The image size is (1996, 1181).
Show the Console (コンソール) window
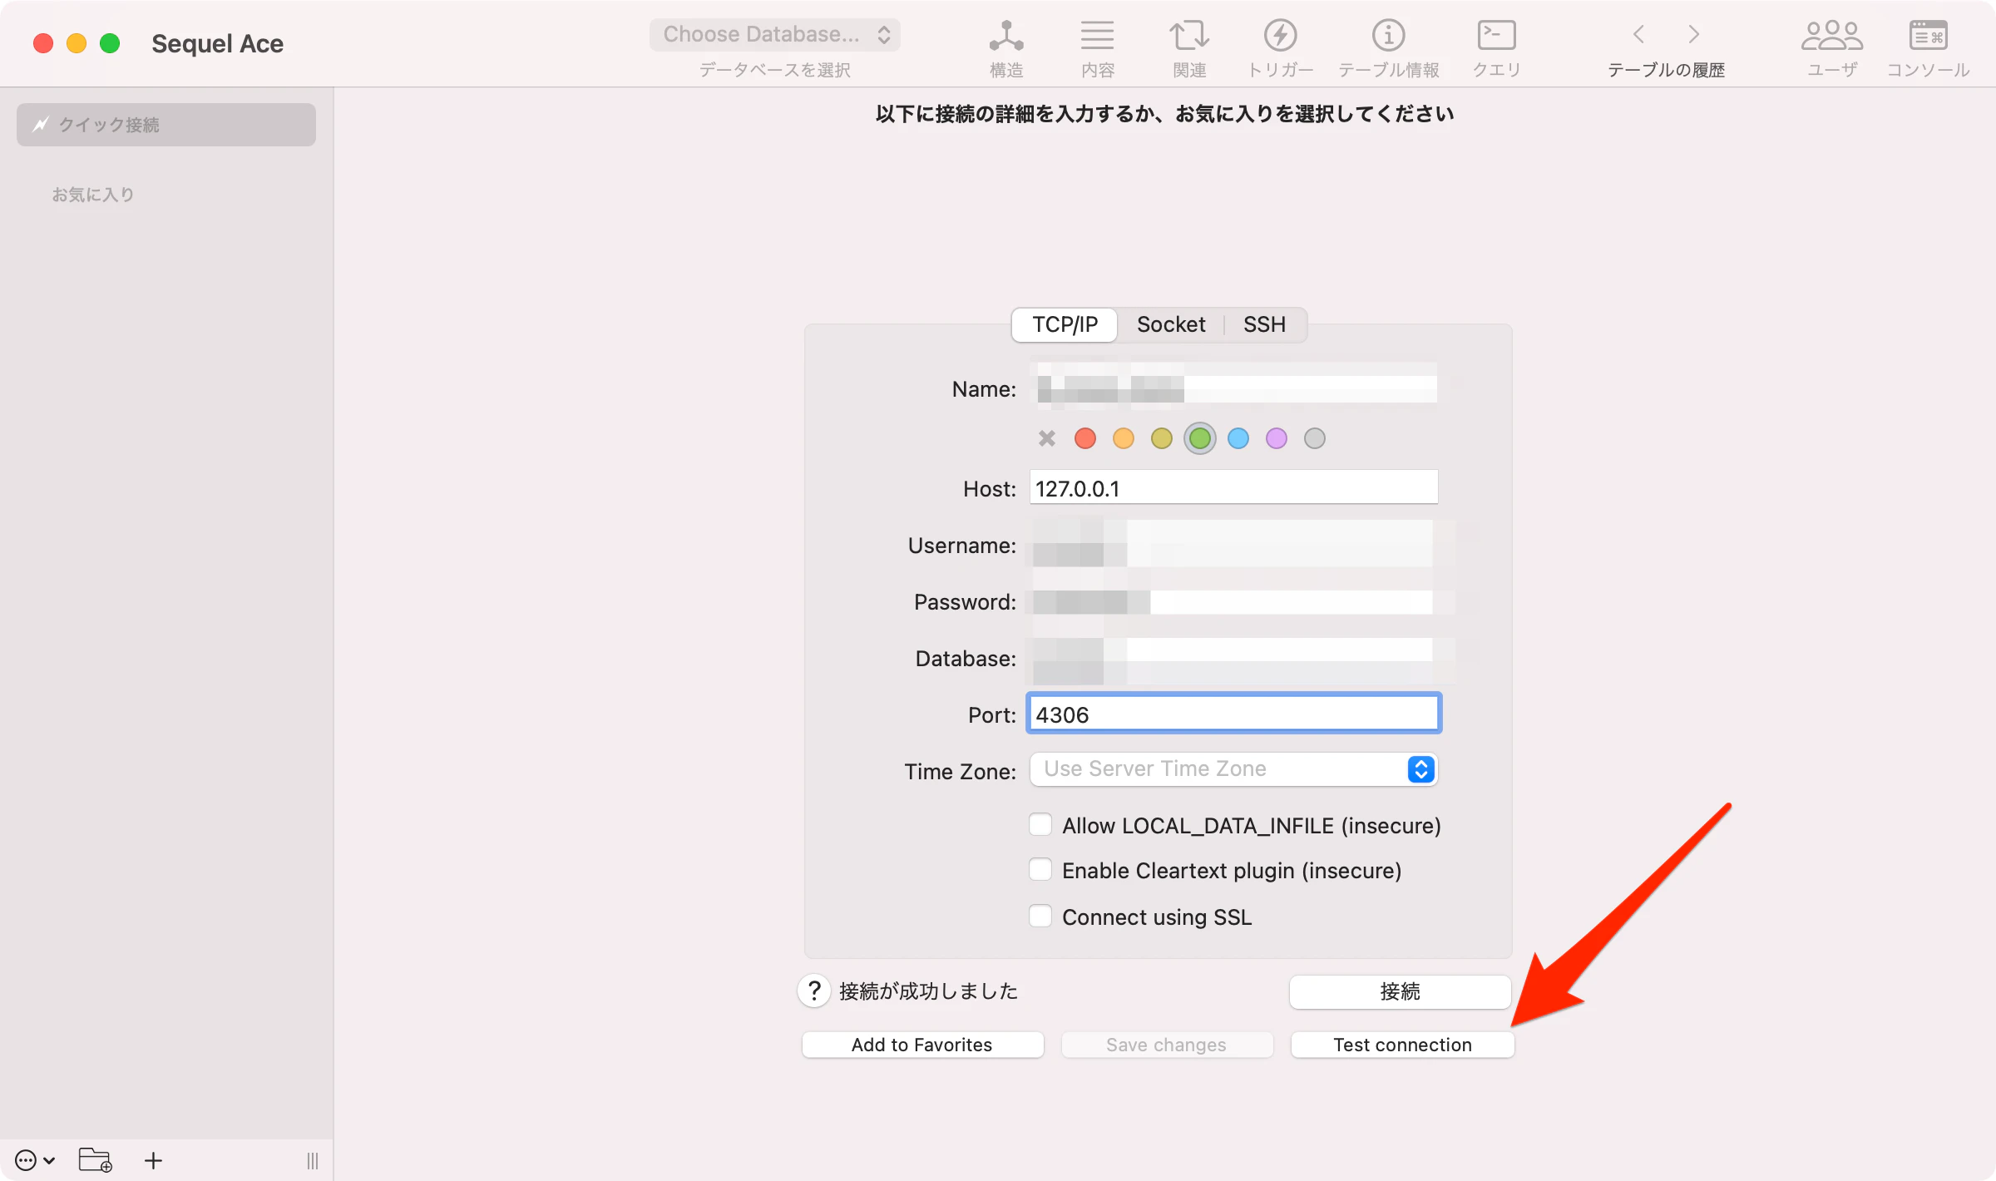1928,48
